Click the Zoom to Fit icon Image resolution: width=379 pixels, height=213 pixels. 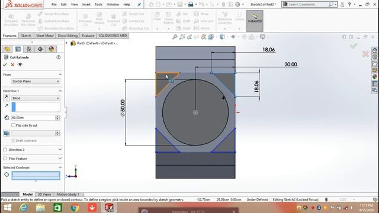tap(175, 37)
